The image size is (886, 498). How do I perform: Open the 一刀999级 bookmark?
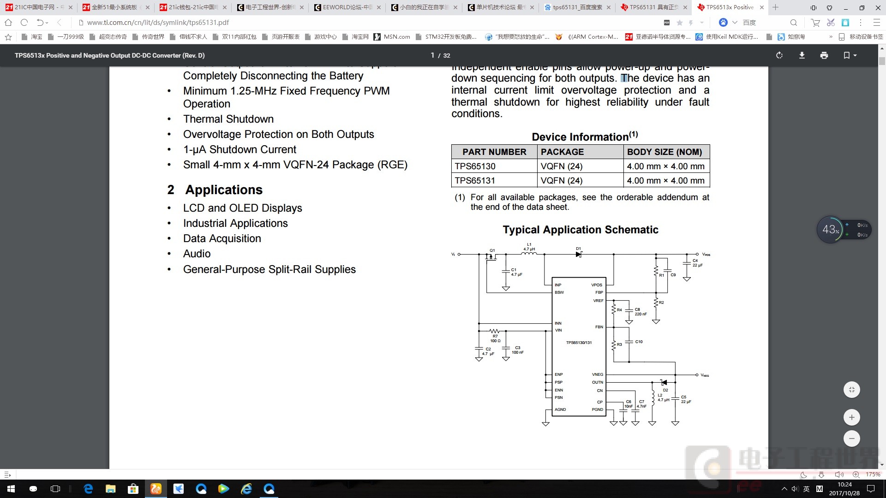point(66,36)
